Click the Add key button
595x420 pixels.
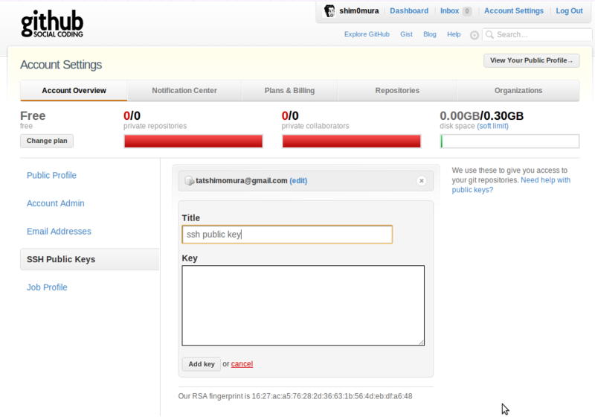pos(202,364)
